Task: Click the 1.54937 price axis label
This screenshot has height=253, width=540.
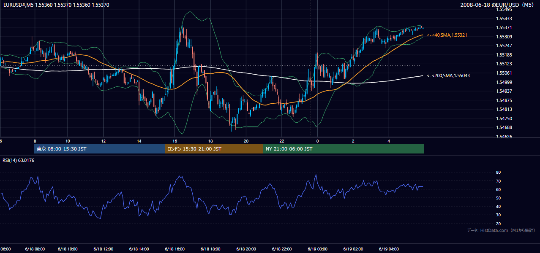Action: click(504, 91)
